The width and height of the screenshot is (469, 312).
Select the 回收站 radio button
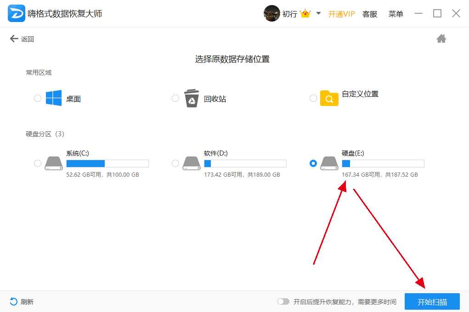(x=175, y=98)
